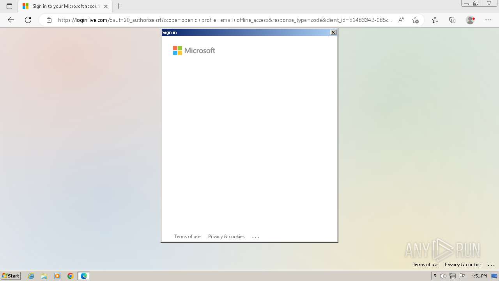
Task: Close the Microsoft account sign-in tab
Action: 106,6
